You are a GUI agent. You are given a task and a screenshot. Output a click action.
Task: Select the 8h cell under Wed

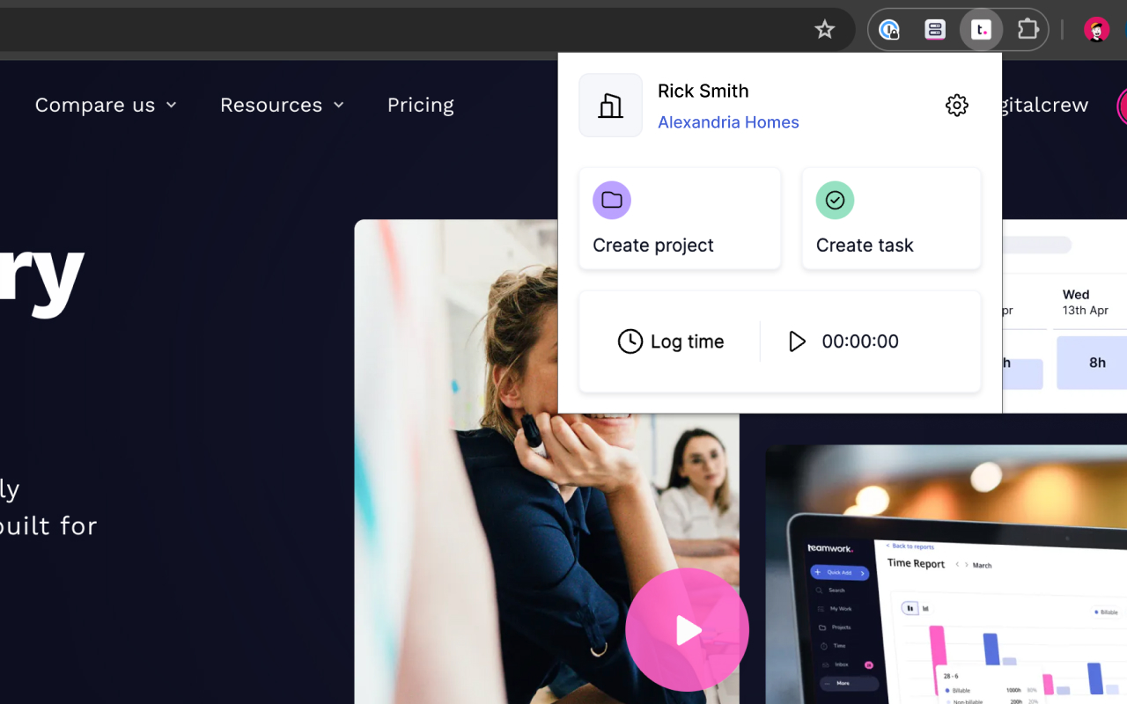tap(1092, 363)
